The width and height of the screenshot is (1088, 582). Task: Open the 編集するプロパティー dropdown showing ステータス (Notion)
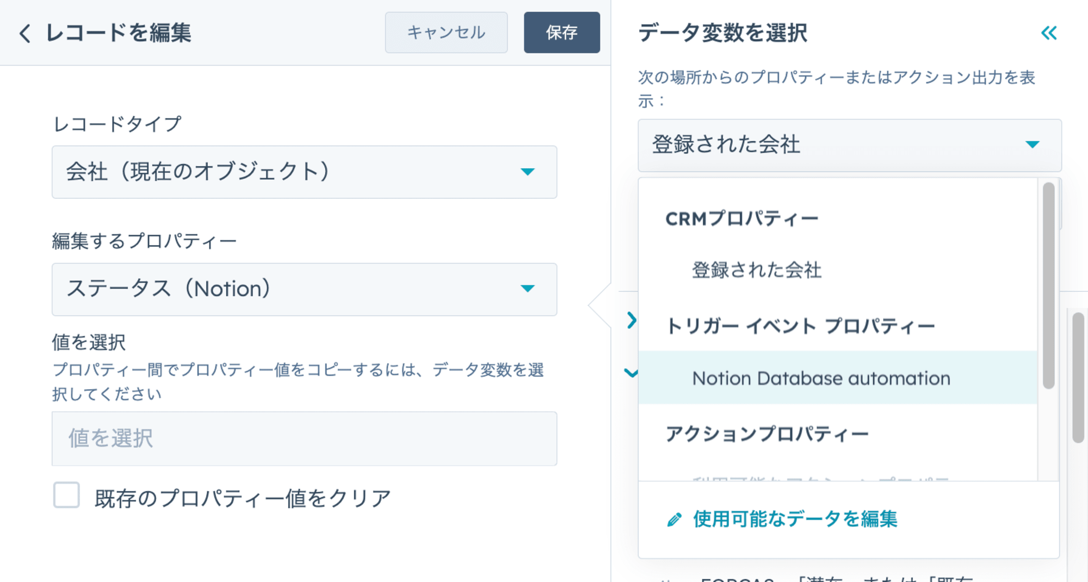pos(304,289)
